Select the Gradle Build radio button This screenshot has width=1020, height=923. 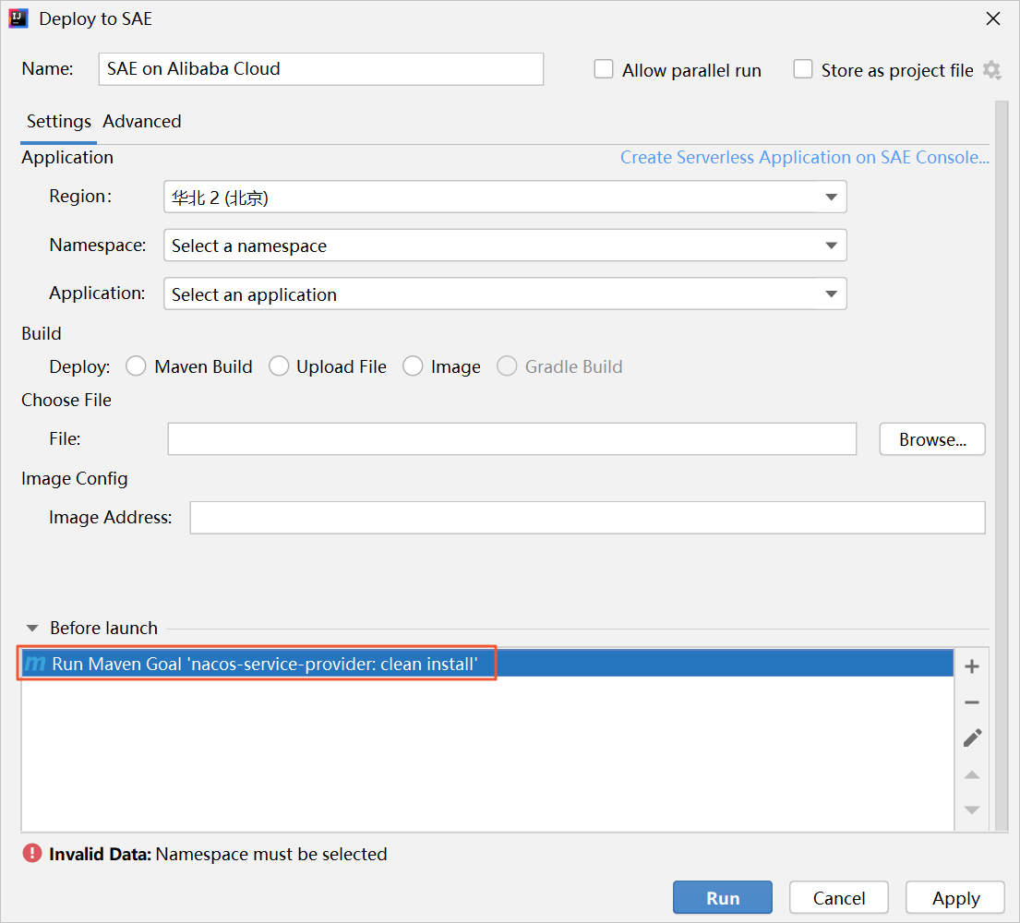[x=507, y=366]
